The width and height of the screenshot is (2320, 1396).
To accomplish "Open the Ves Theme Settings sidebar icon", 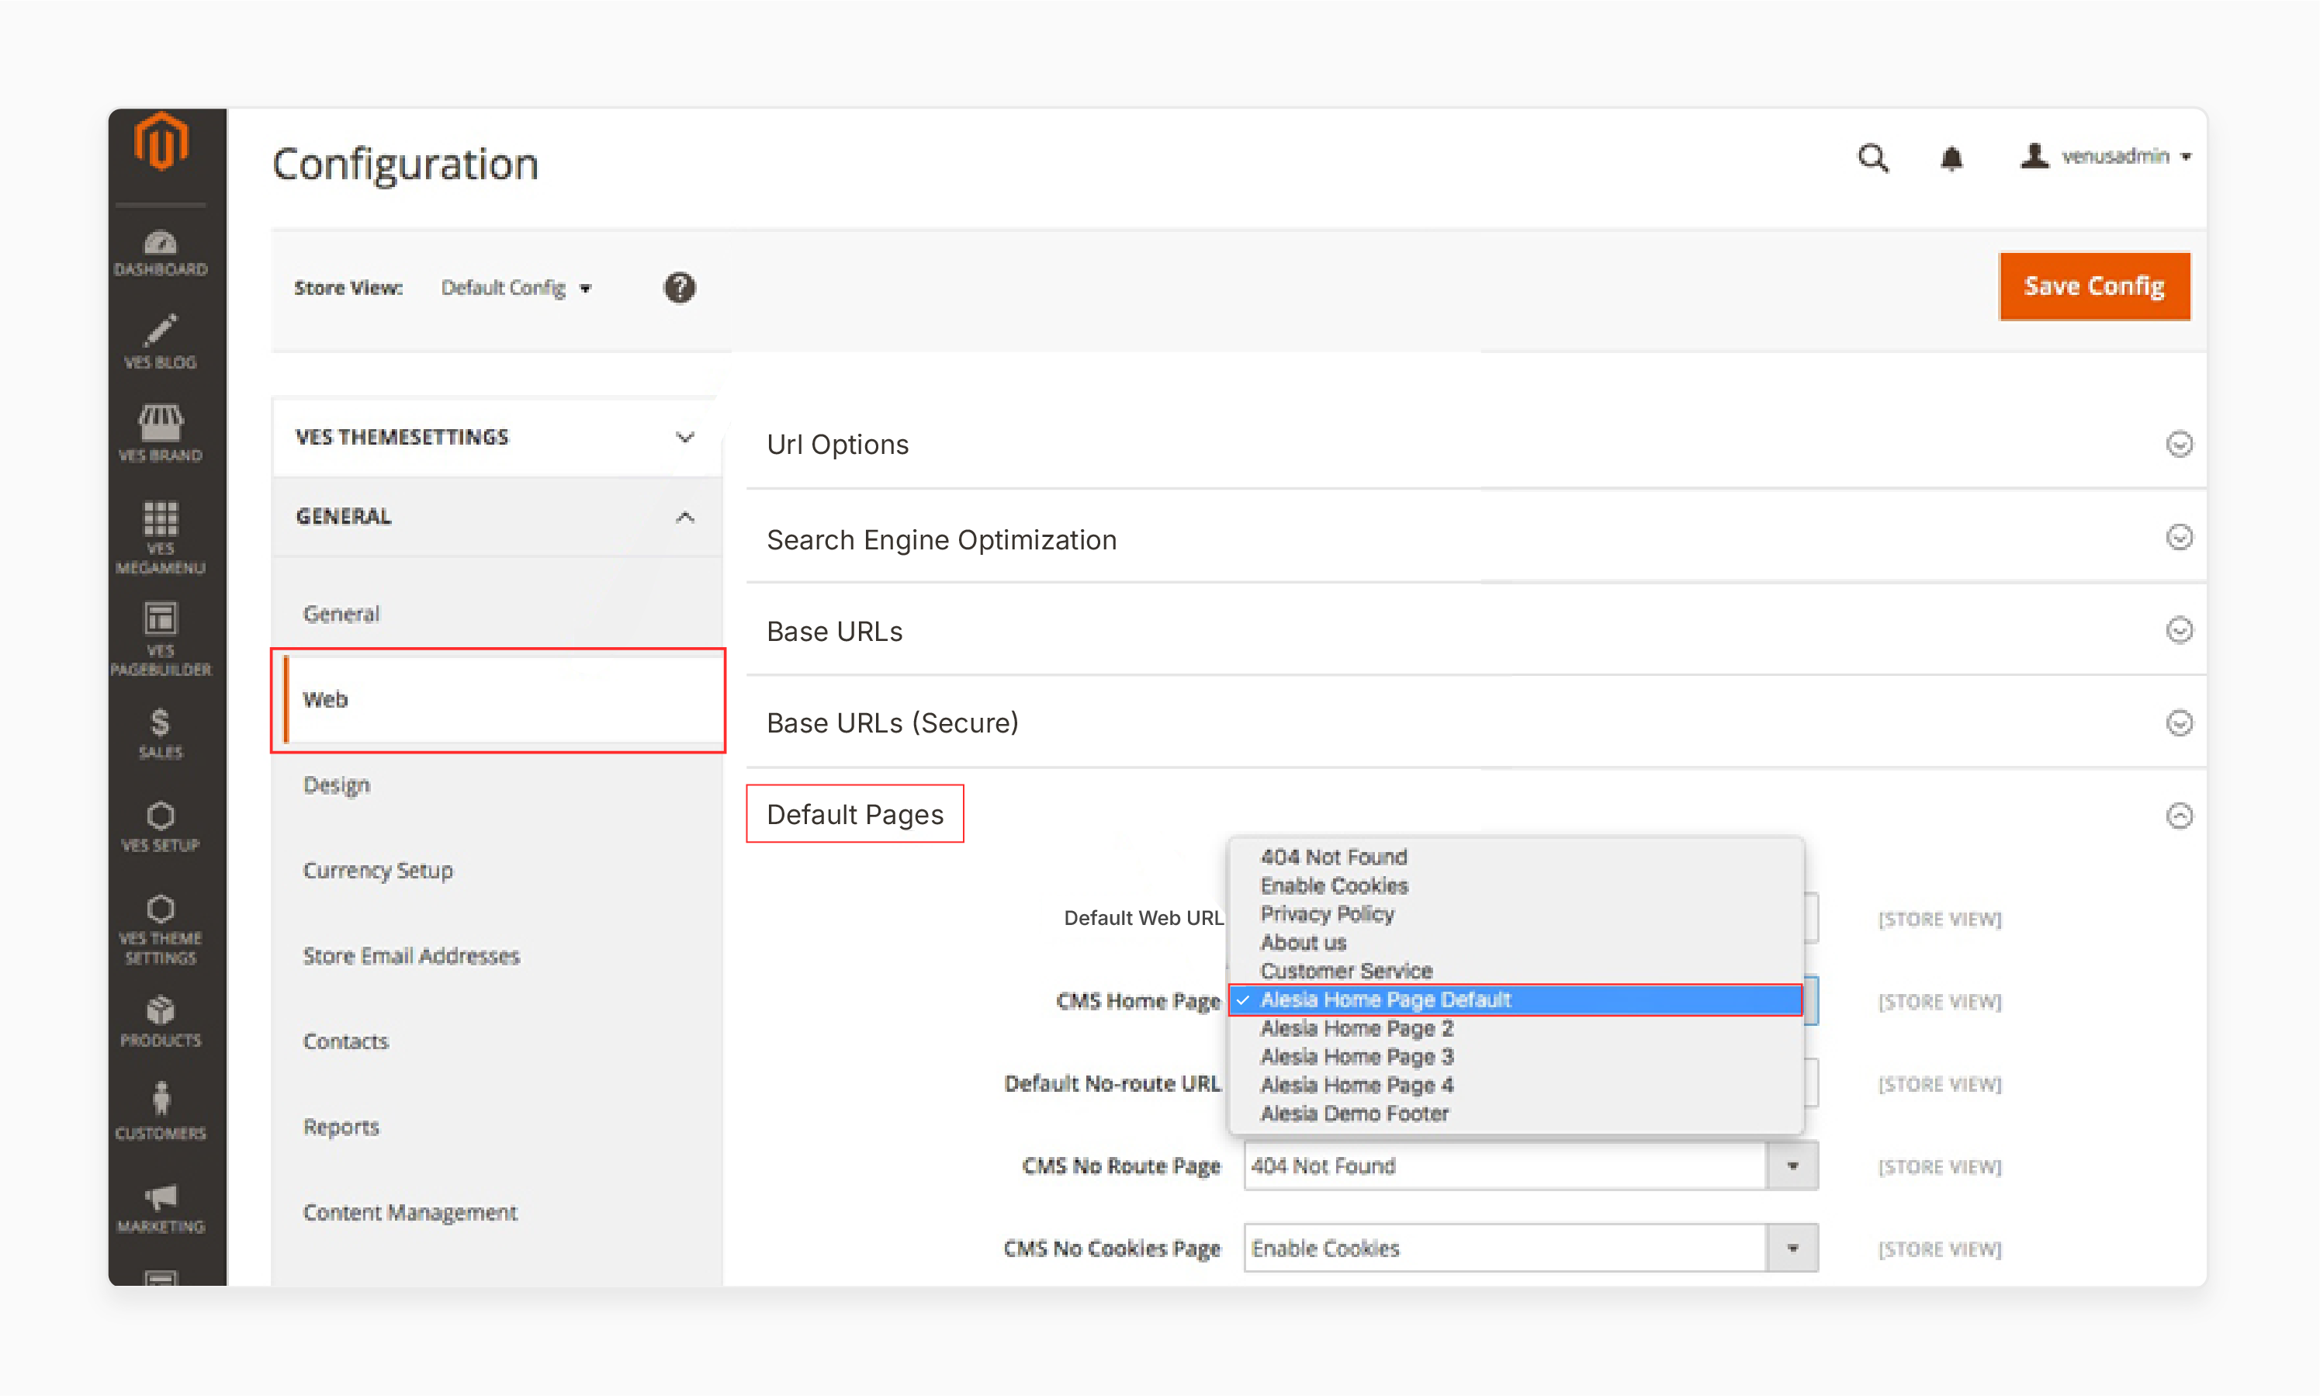I will click(x=161, y=930).
